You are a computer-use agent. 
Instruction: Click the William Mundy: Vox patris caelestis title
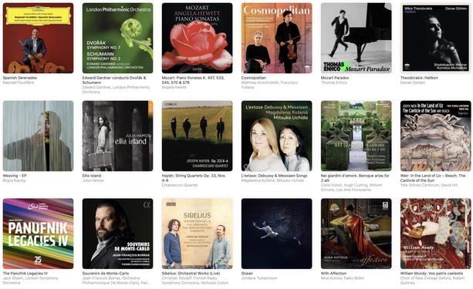(x=431, y=274)
